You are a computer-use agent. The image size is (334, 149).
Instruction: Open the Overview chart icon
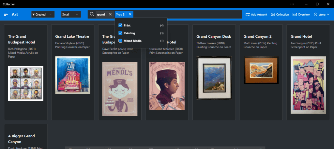click(x=295, y=15)
